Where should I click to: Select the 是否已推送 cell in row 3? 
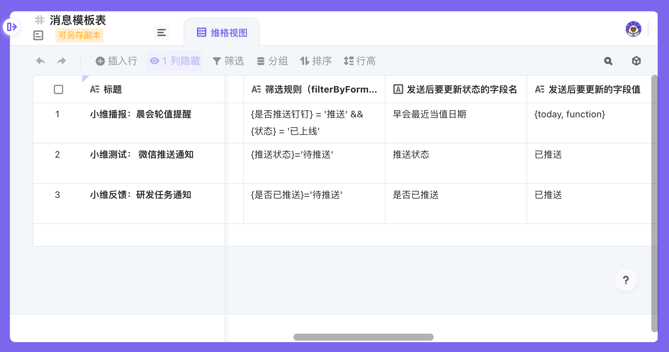point(456,204)
